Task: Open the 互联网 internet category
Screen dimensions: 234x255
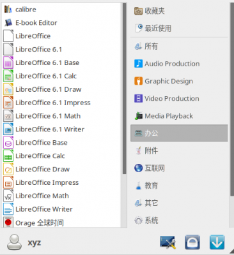Action: [x=179, y=168]
